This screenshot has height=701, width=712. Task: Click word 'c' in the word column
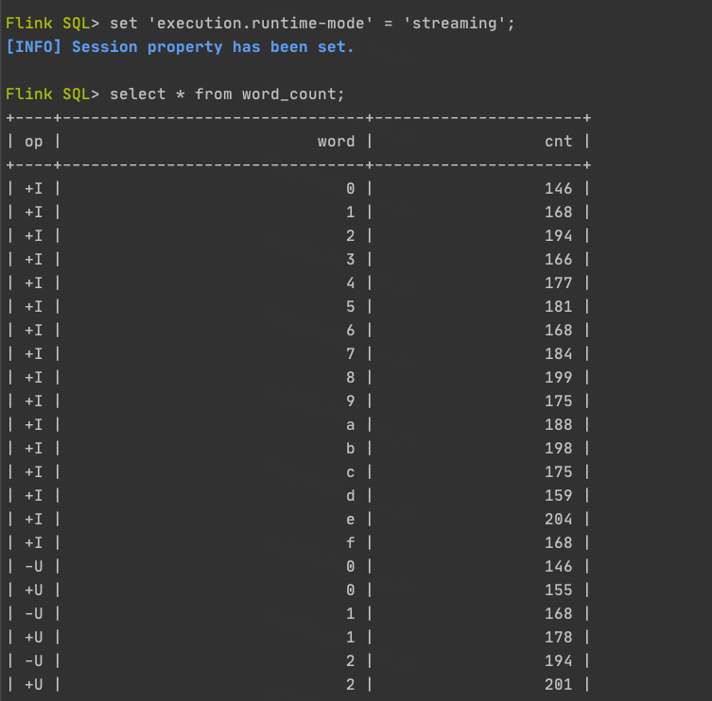tap(350, 471)
